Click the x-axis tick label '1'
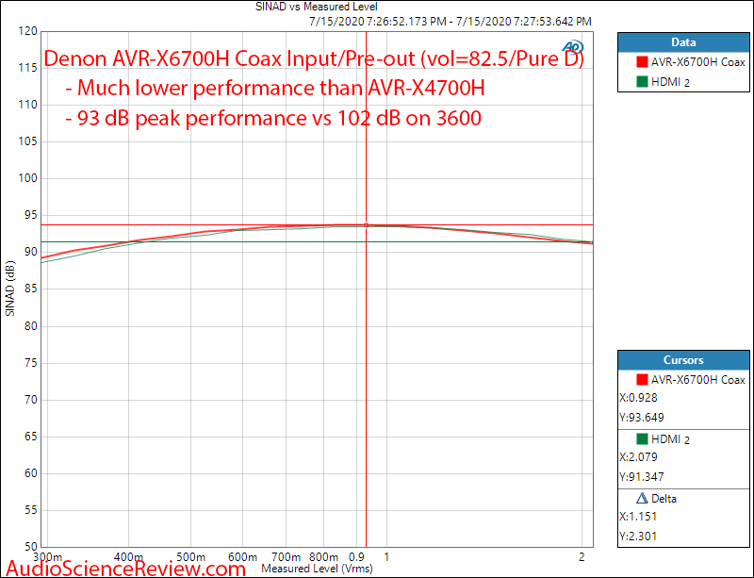Image resolution: width=754 pixels, height=578 pixels. click(386, 557)
